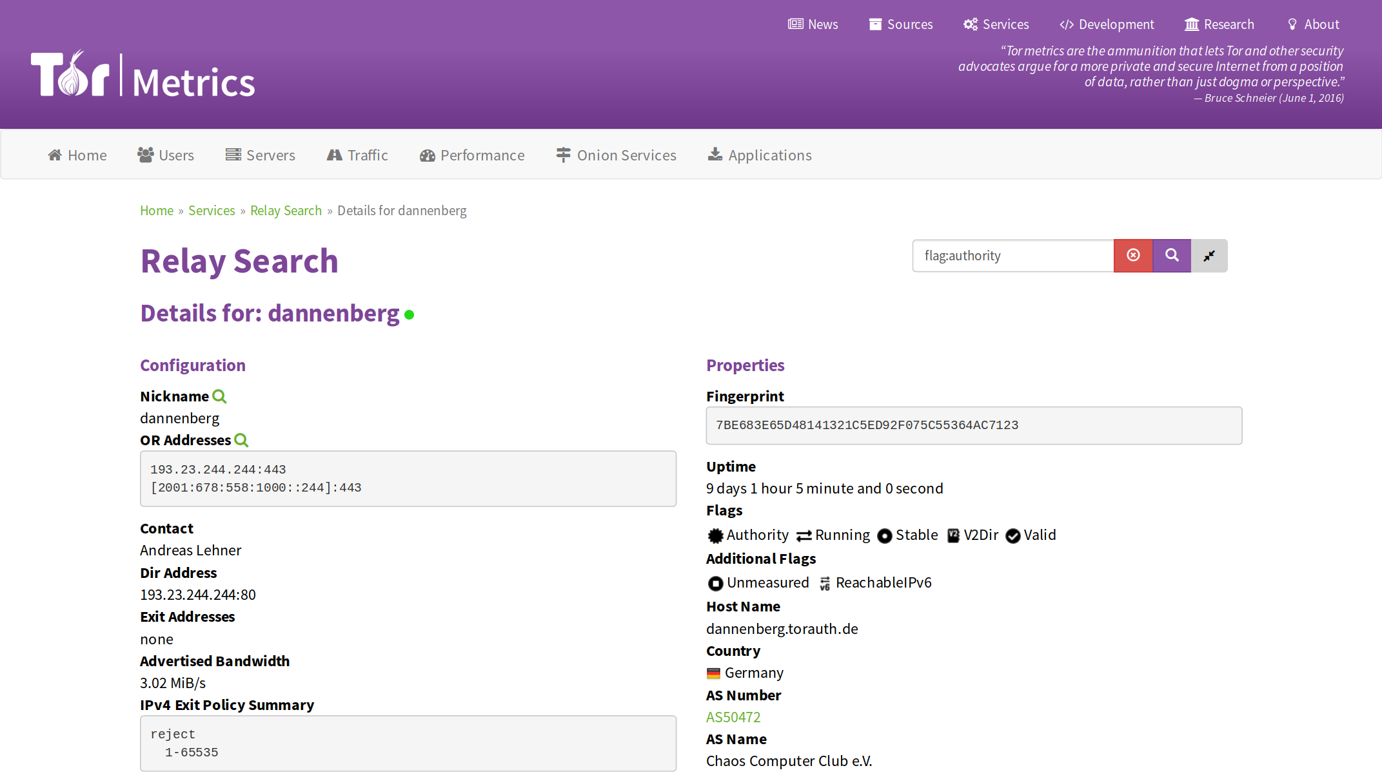Open the Sources menu item
Image resolution: width=1382 pixels, height=777 pixels.
(x=901, y=24)
